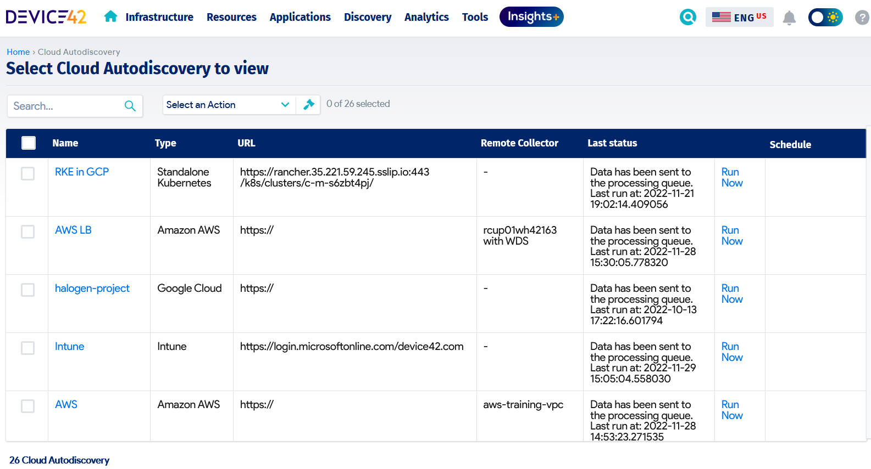Open the Infrastructure menu

coord(159,17)
